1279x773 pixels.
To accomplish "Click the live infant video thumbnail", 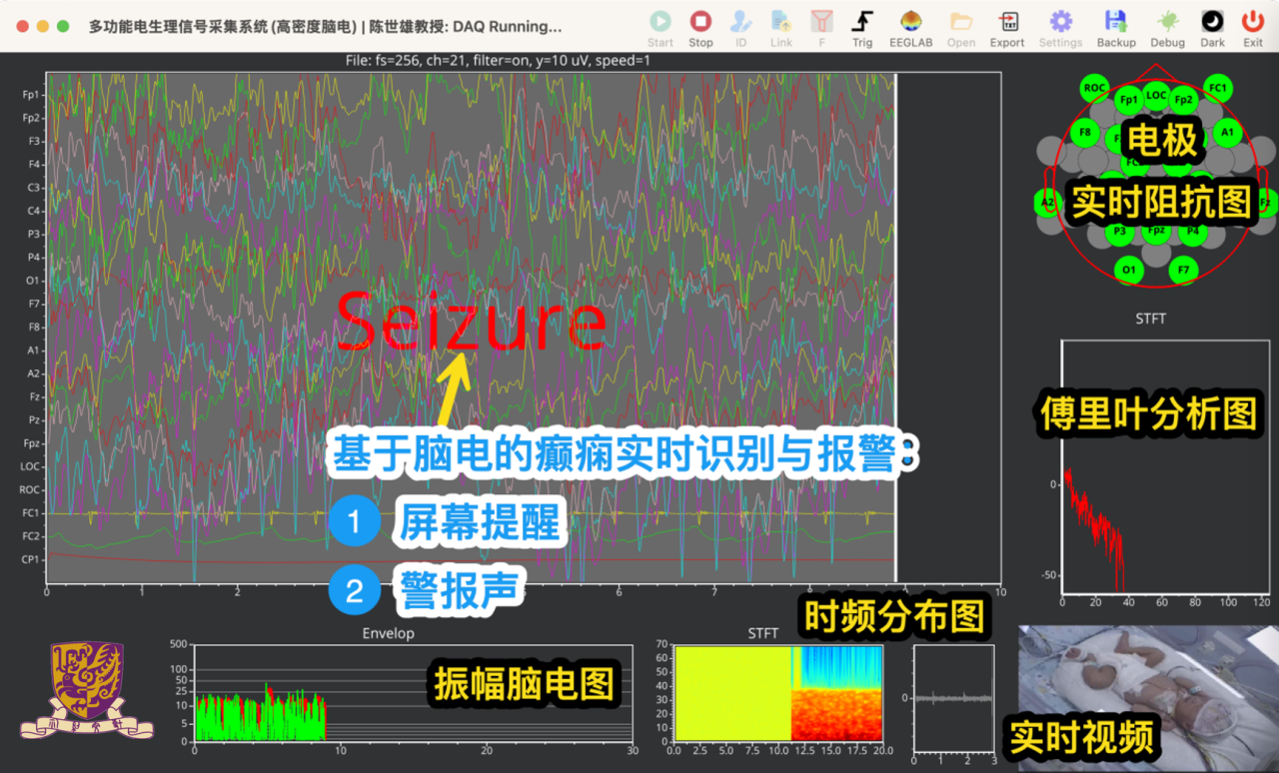I will [x=1147, y=697].
